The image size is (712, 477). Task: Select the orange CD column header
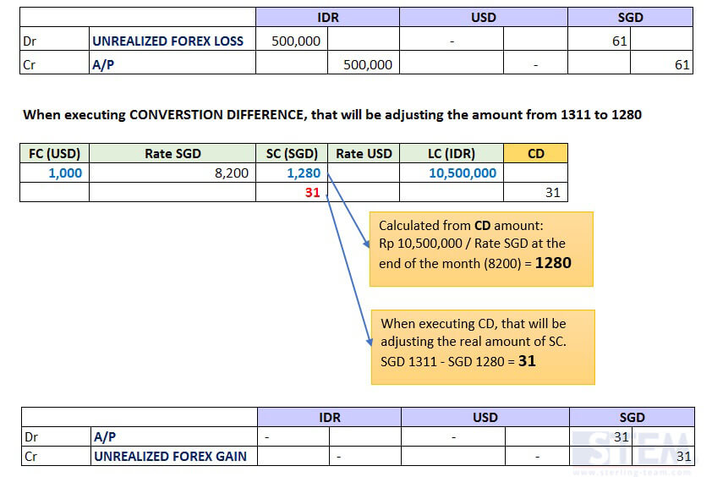(536, 154)
